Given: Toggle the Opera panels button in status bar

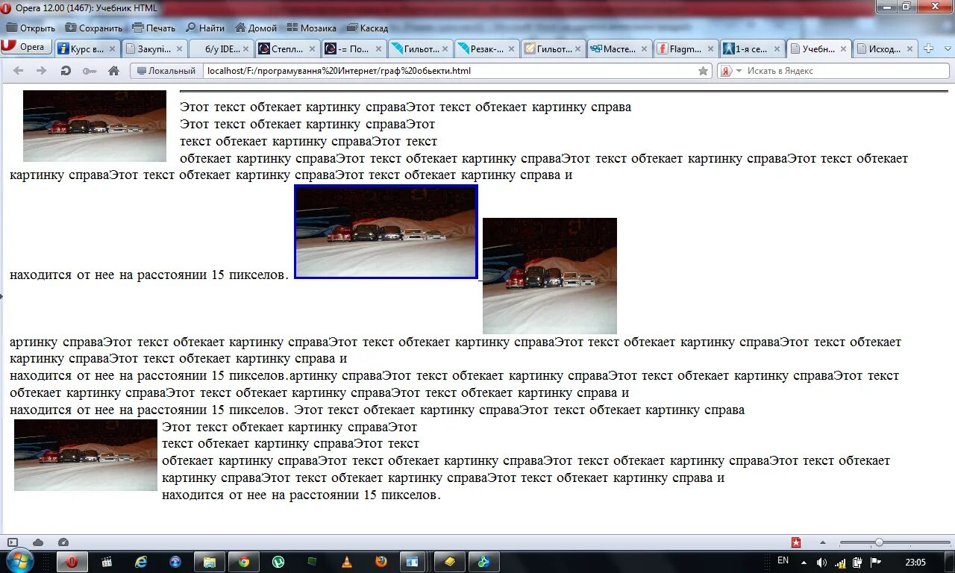Looking at the screenshot, I should pyautogui.click(x=13, y=542).
